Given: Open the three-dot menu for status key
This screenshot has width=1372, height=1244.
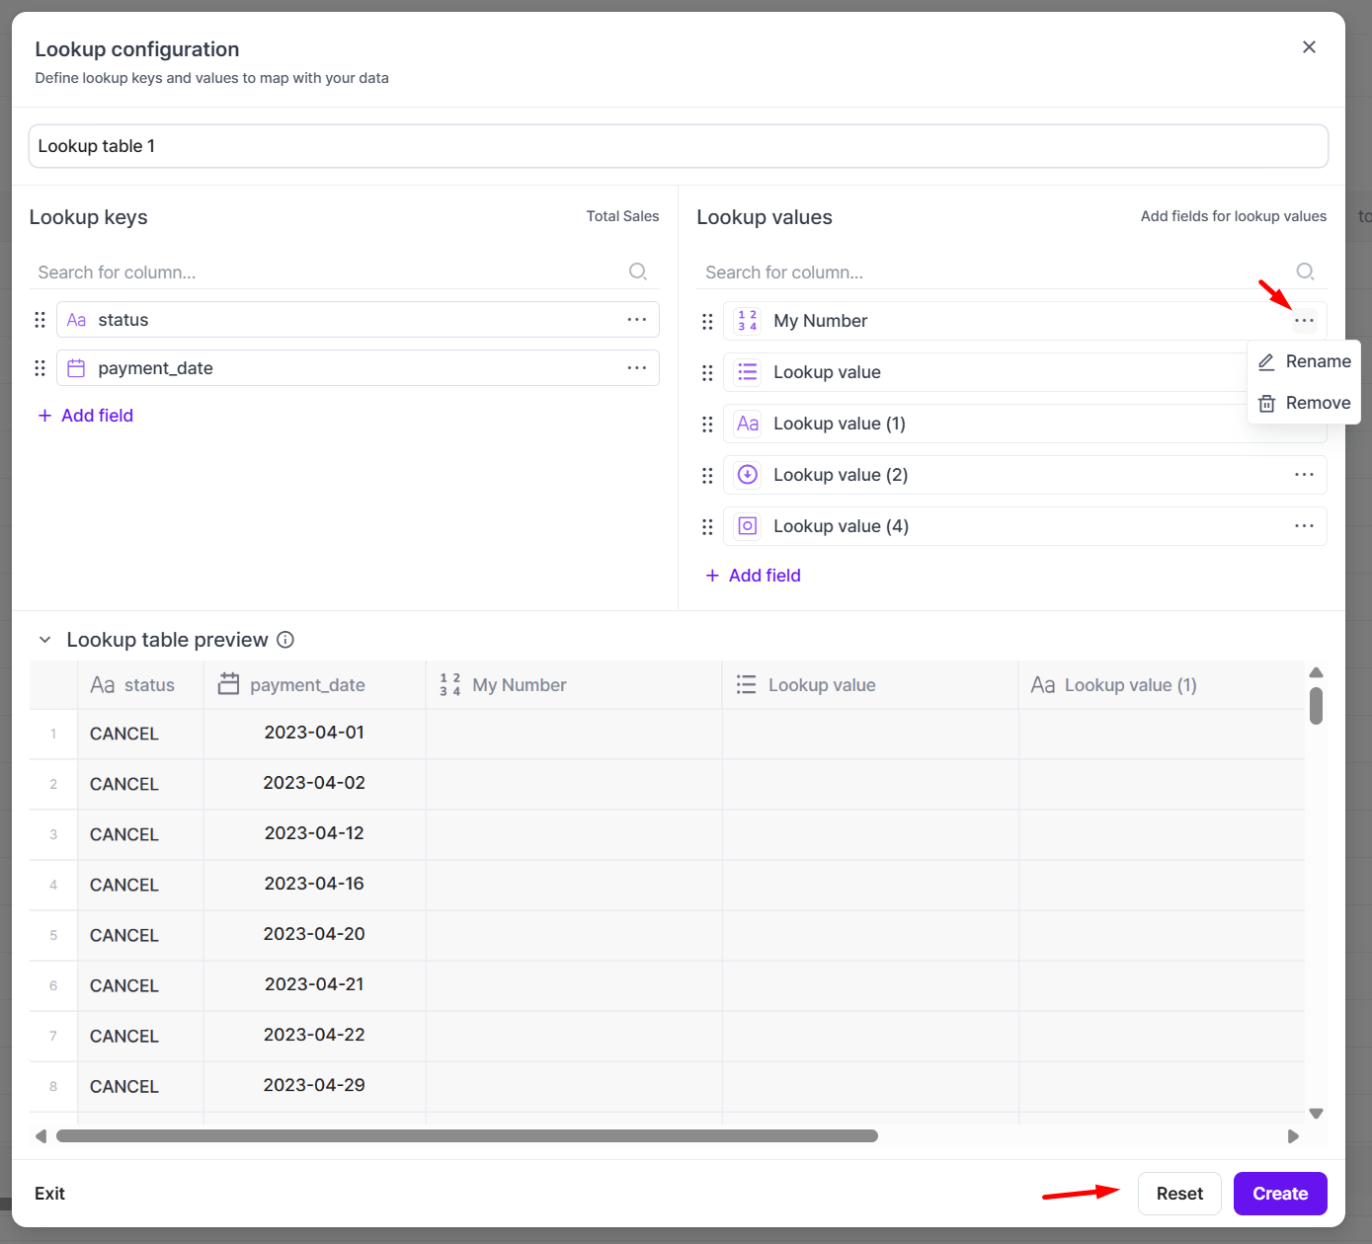Looking at the screenshot, I should coord(636,320).
